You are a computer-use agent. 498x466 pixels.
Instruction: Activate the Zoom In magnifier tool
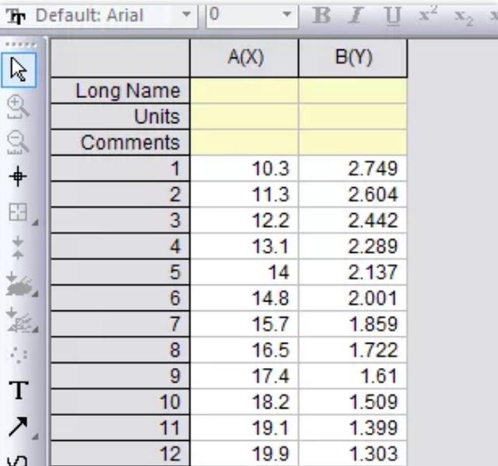(x=18, y=107)
